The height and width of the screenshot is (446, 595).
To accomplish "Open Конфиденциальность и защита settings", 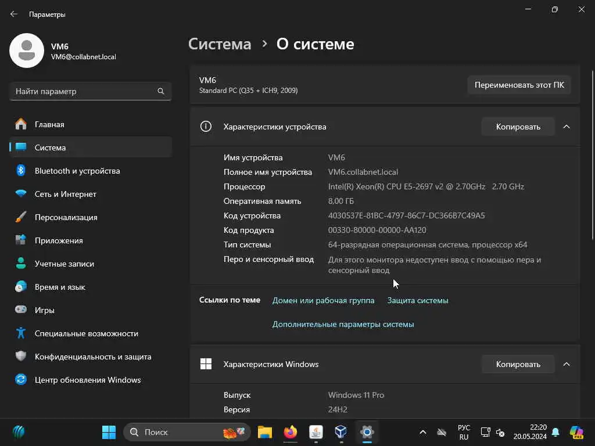I will click(91, 357).
